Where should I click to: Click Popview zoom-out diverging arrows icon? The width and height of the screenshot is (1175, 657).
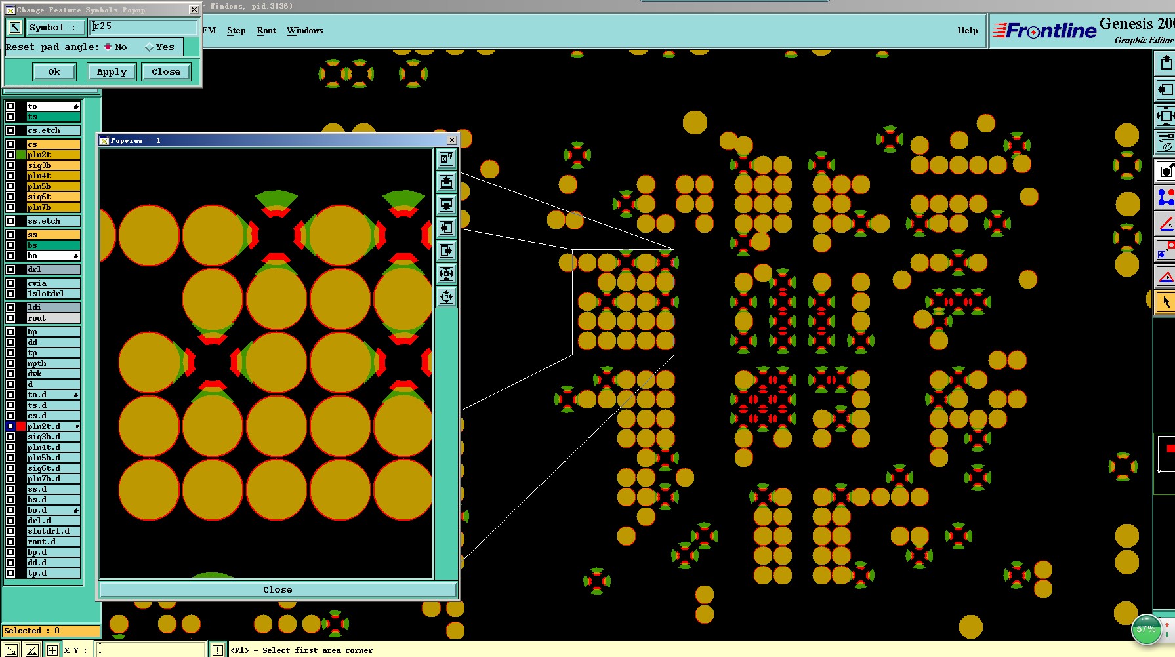click(446, 296)
